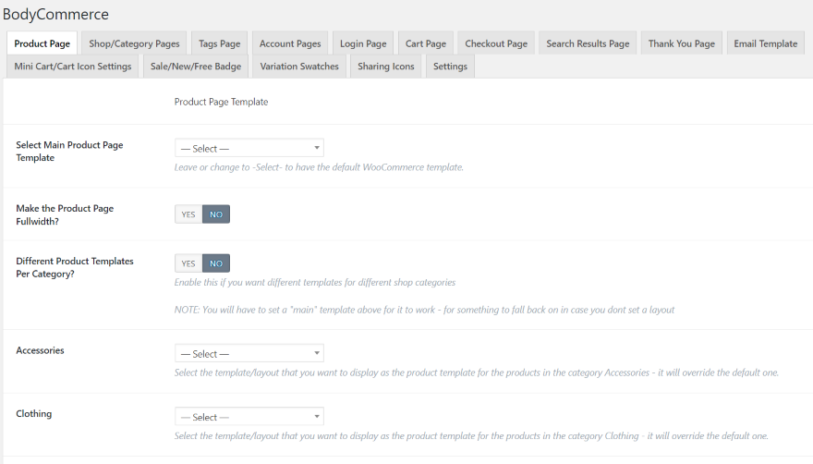This screenshot has width=813, height=464.
Task: Select the Cart Page tab
Action: [426, 43]
